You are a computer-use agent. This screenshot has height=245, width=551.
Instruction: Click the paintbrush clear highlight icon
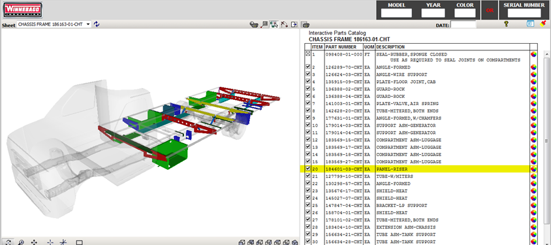click(543, 24)
